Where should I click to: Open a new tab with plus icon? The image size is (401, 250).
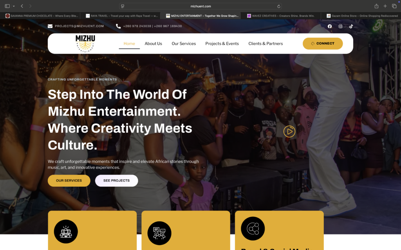pos(385,6)
